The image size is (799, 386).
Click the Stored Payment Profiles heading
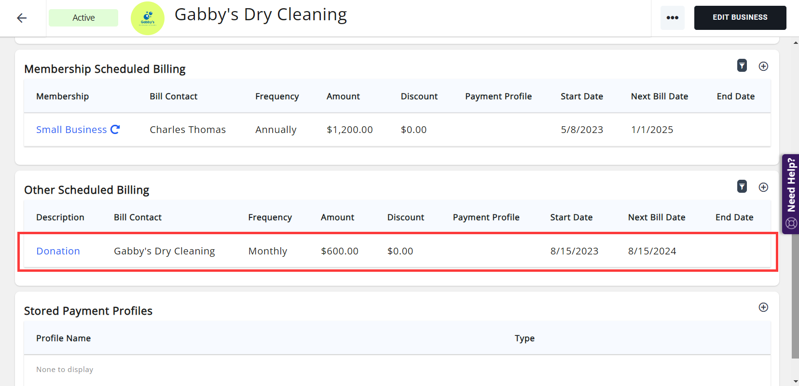point(88,311)
